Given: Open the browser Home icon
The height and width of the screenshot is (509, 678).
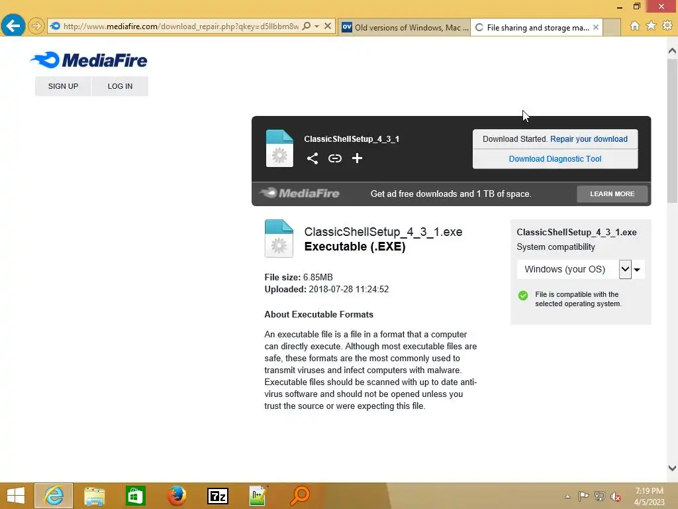Looking at the screenshot, I should coord(635,26).
